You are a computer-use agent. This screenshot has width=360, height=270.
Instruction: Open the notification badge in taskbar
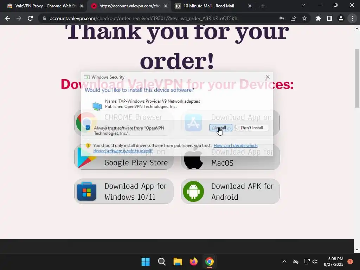pyautogui.click(x=350, y=261)
